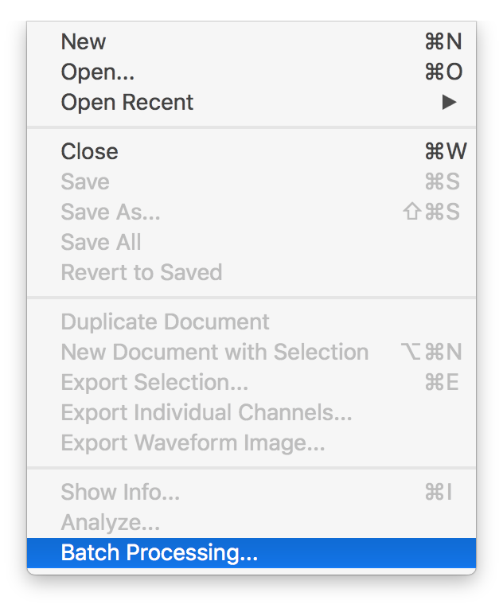Close the current document via menu

coord(89,152)
